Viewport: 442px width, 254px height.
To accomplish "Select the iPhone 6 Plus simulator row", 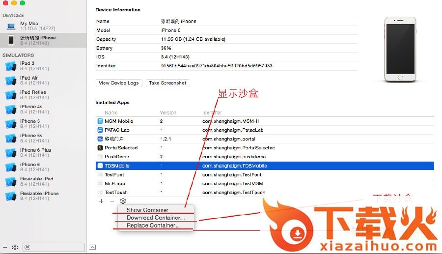I will 43,153.
